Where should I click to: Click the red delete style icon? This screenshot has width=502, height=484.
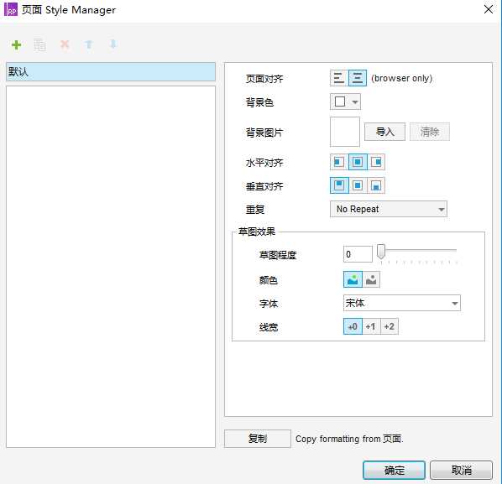[65, 44]
